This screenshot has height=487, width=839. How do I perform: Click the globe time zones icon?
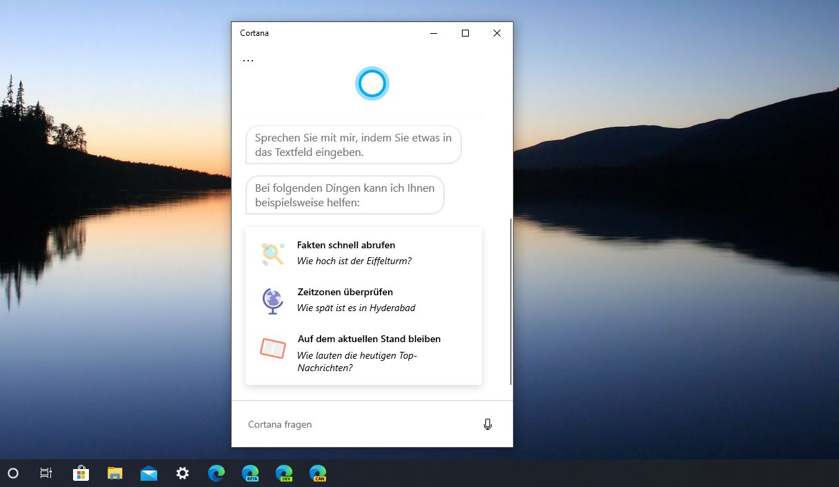click(x=273, y=301)
